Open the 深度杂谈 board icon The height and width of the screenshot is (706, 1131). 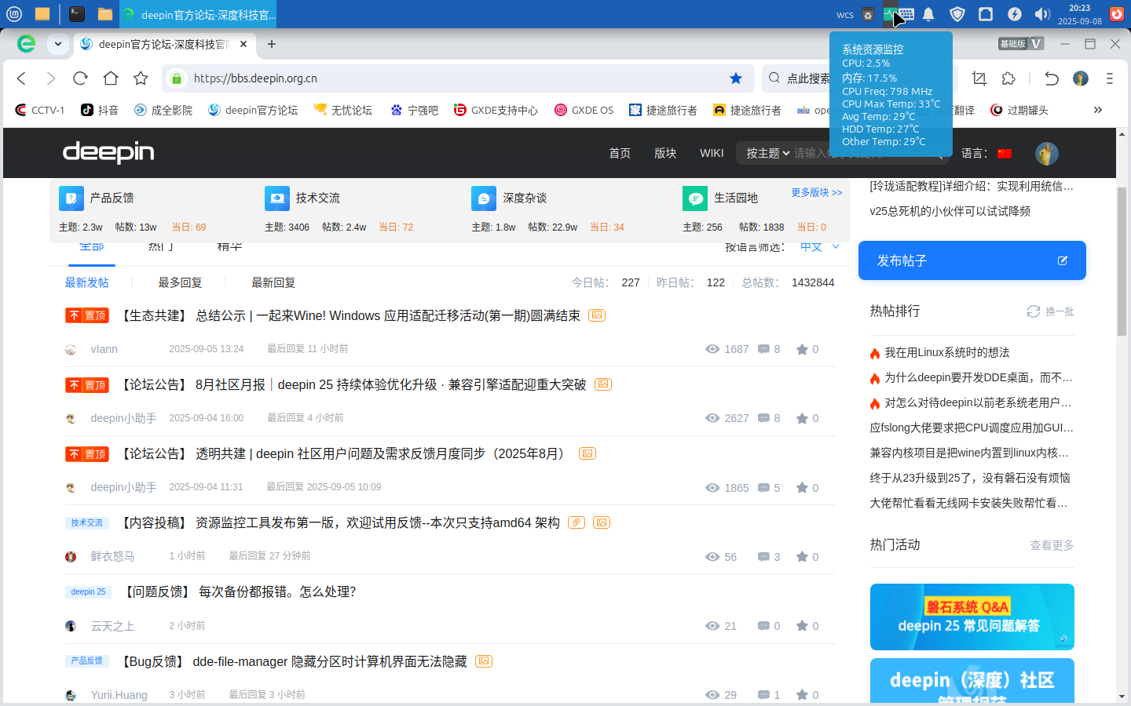pyautogui.click(x=484, y=198)
